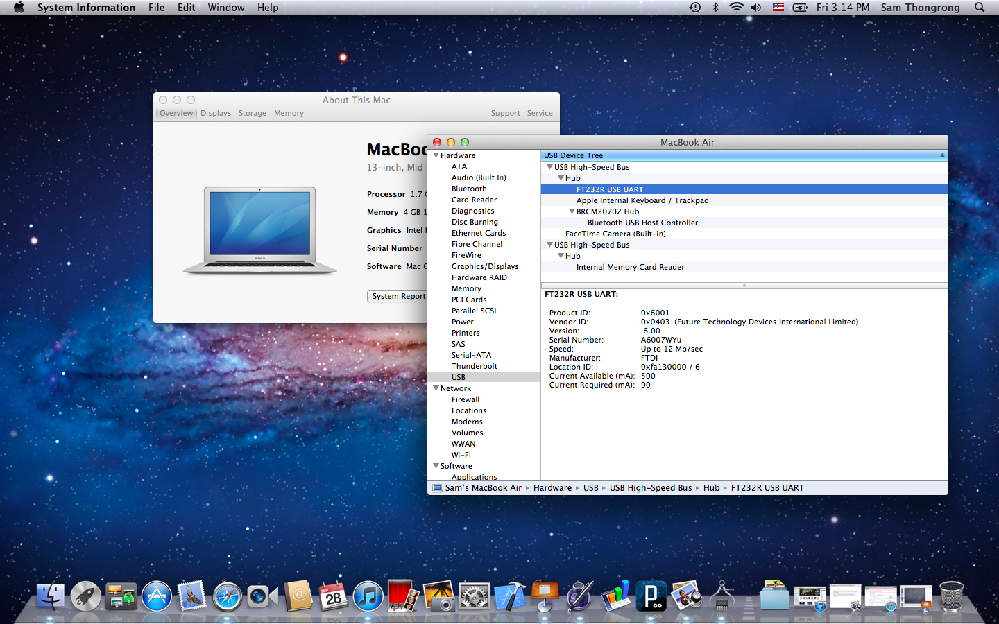This screenshot has width=999, height=624.
Task: Open iPhoto from the dock
Action: click(x=439, y=596)
